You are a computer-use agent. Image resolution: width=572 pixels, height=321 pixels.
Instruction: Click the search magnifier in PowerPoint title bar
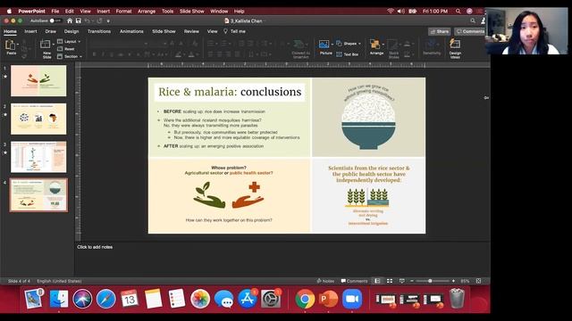point(473,21)
